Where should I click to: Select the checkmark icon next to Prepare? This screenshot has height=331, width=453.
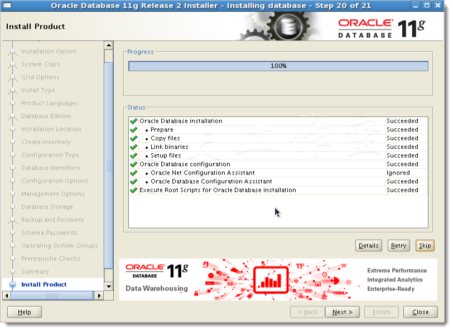tap(133, 129)
